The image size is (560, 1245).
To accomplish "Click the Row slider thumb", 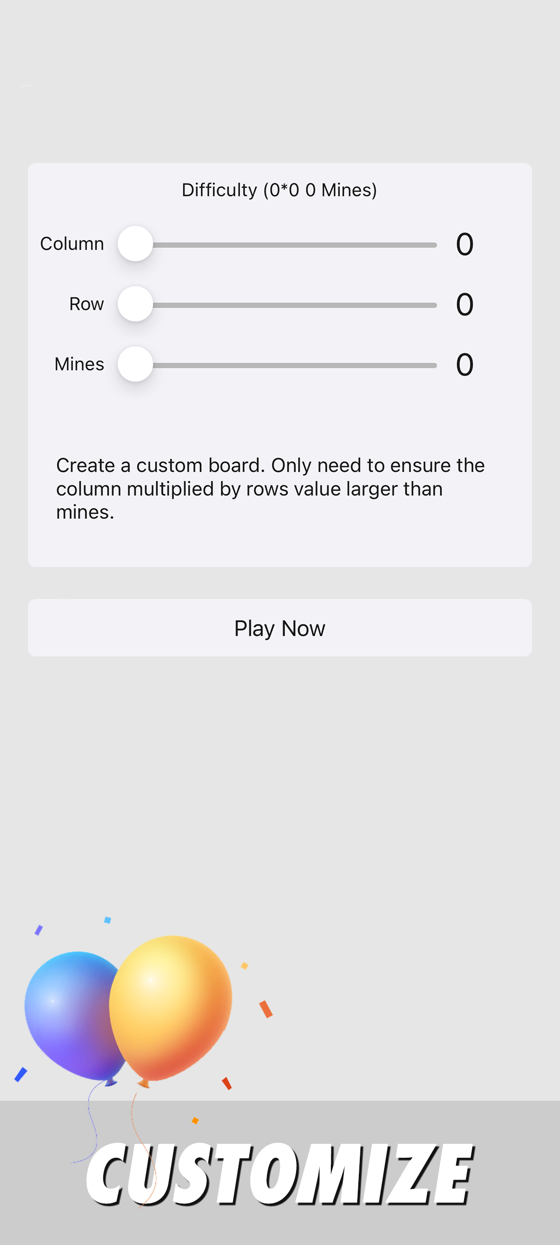I will [x=135, y=304].
